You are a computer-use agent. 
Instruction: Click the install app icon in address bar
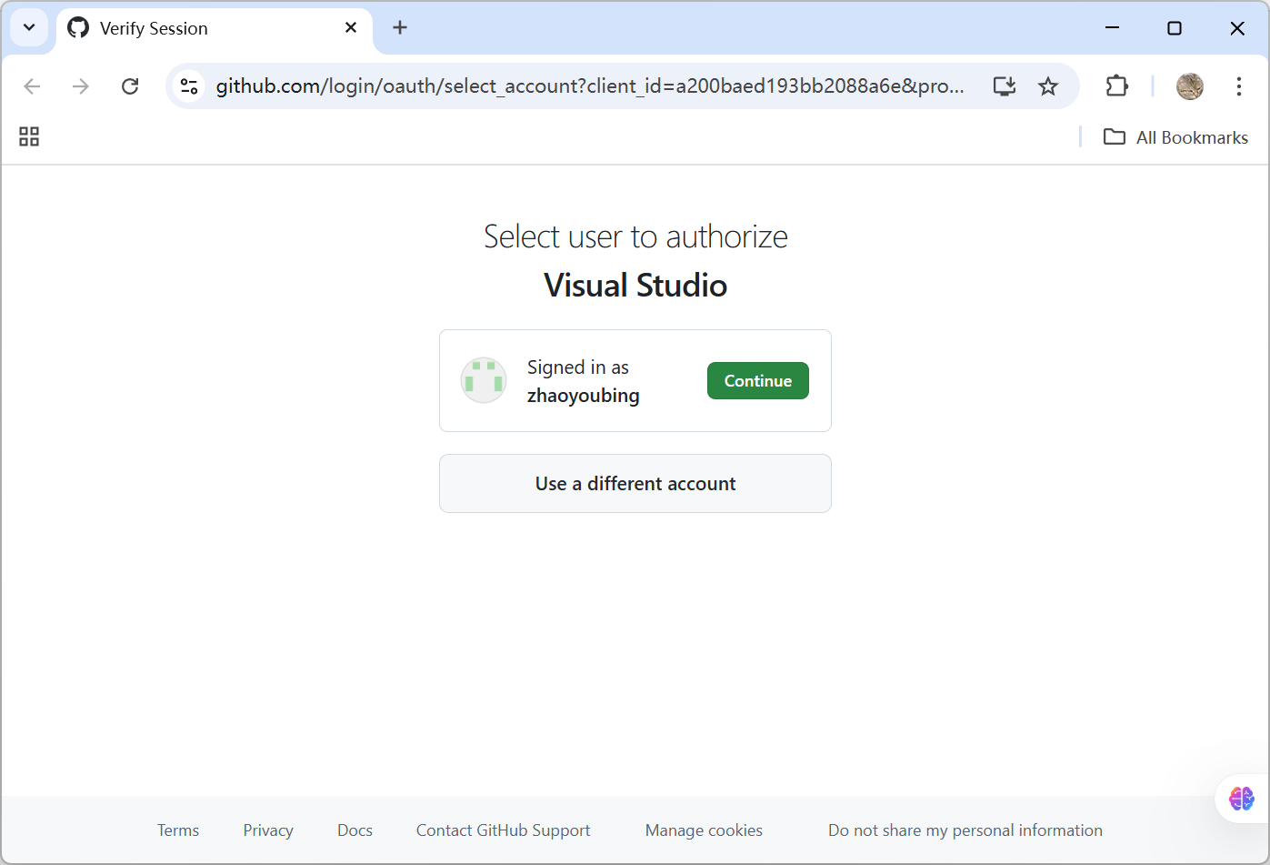click(1004, 86)
